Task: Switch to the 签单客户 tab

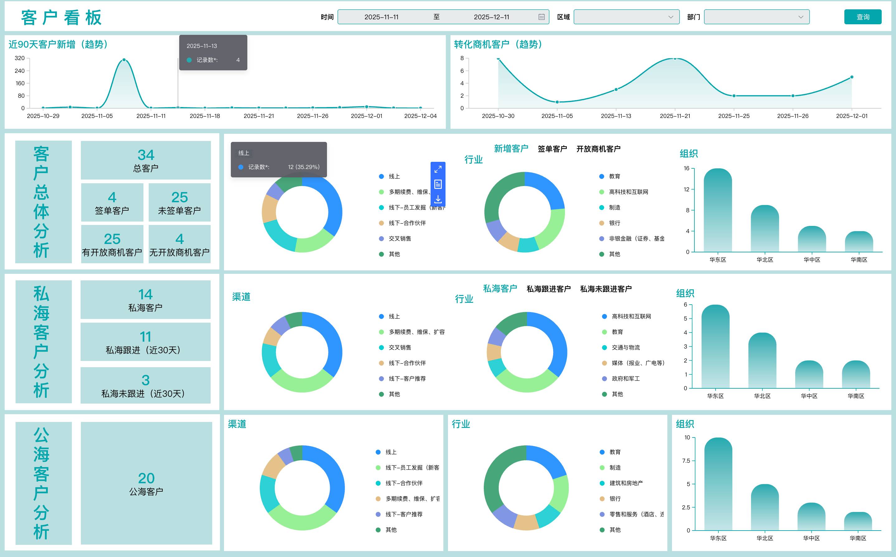Action: [552, 149]
